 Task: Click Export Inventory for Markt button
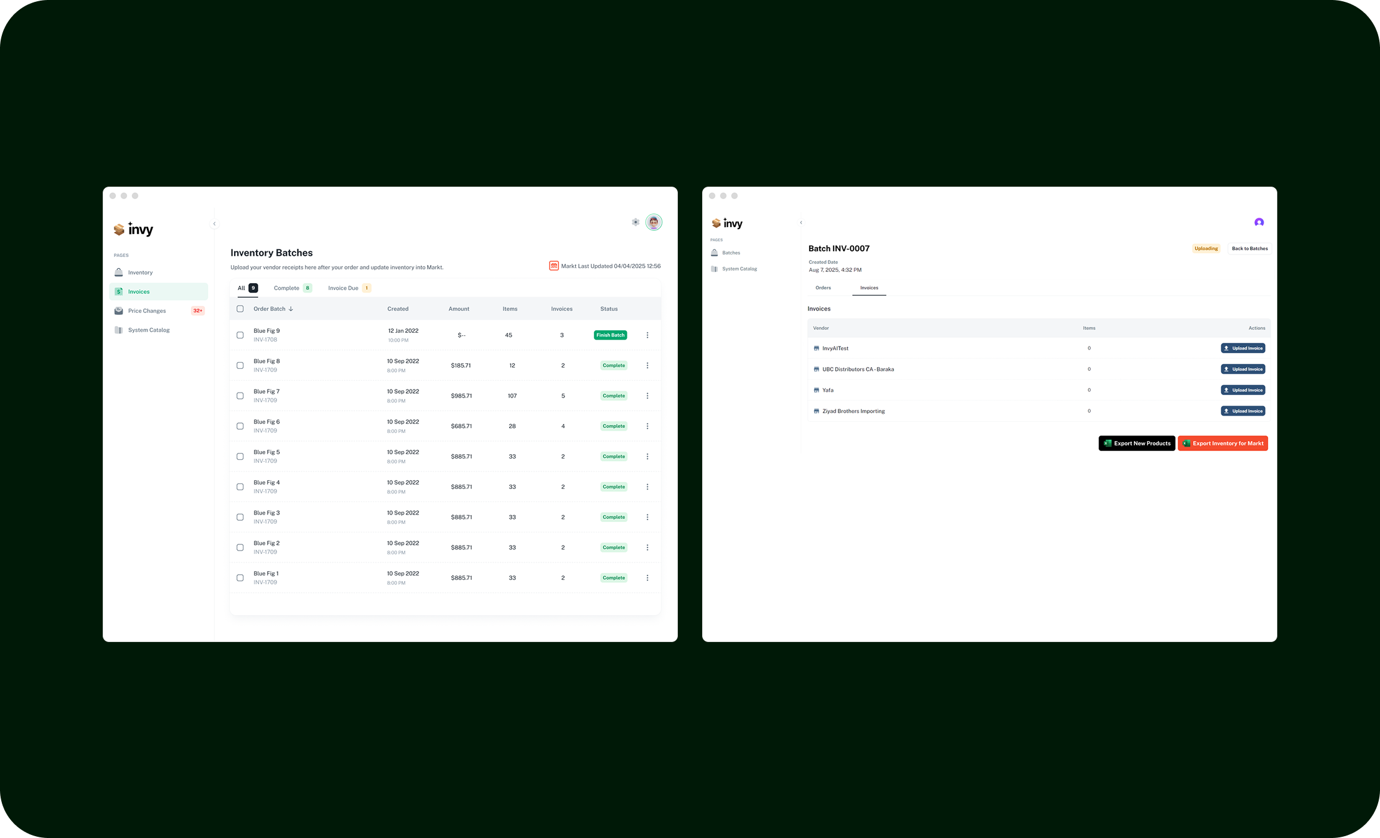[1223, 444]
